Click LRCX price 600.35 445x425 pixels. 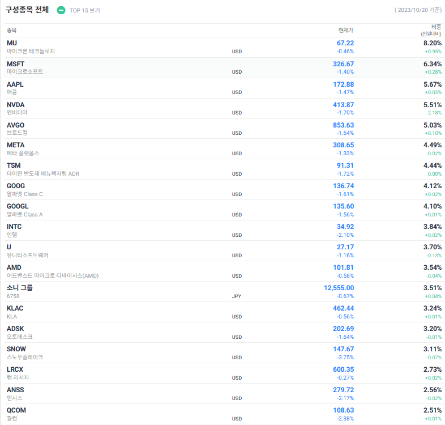click(x=344, y=370)
